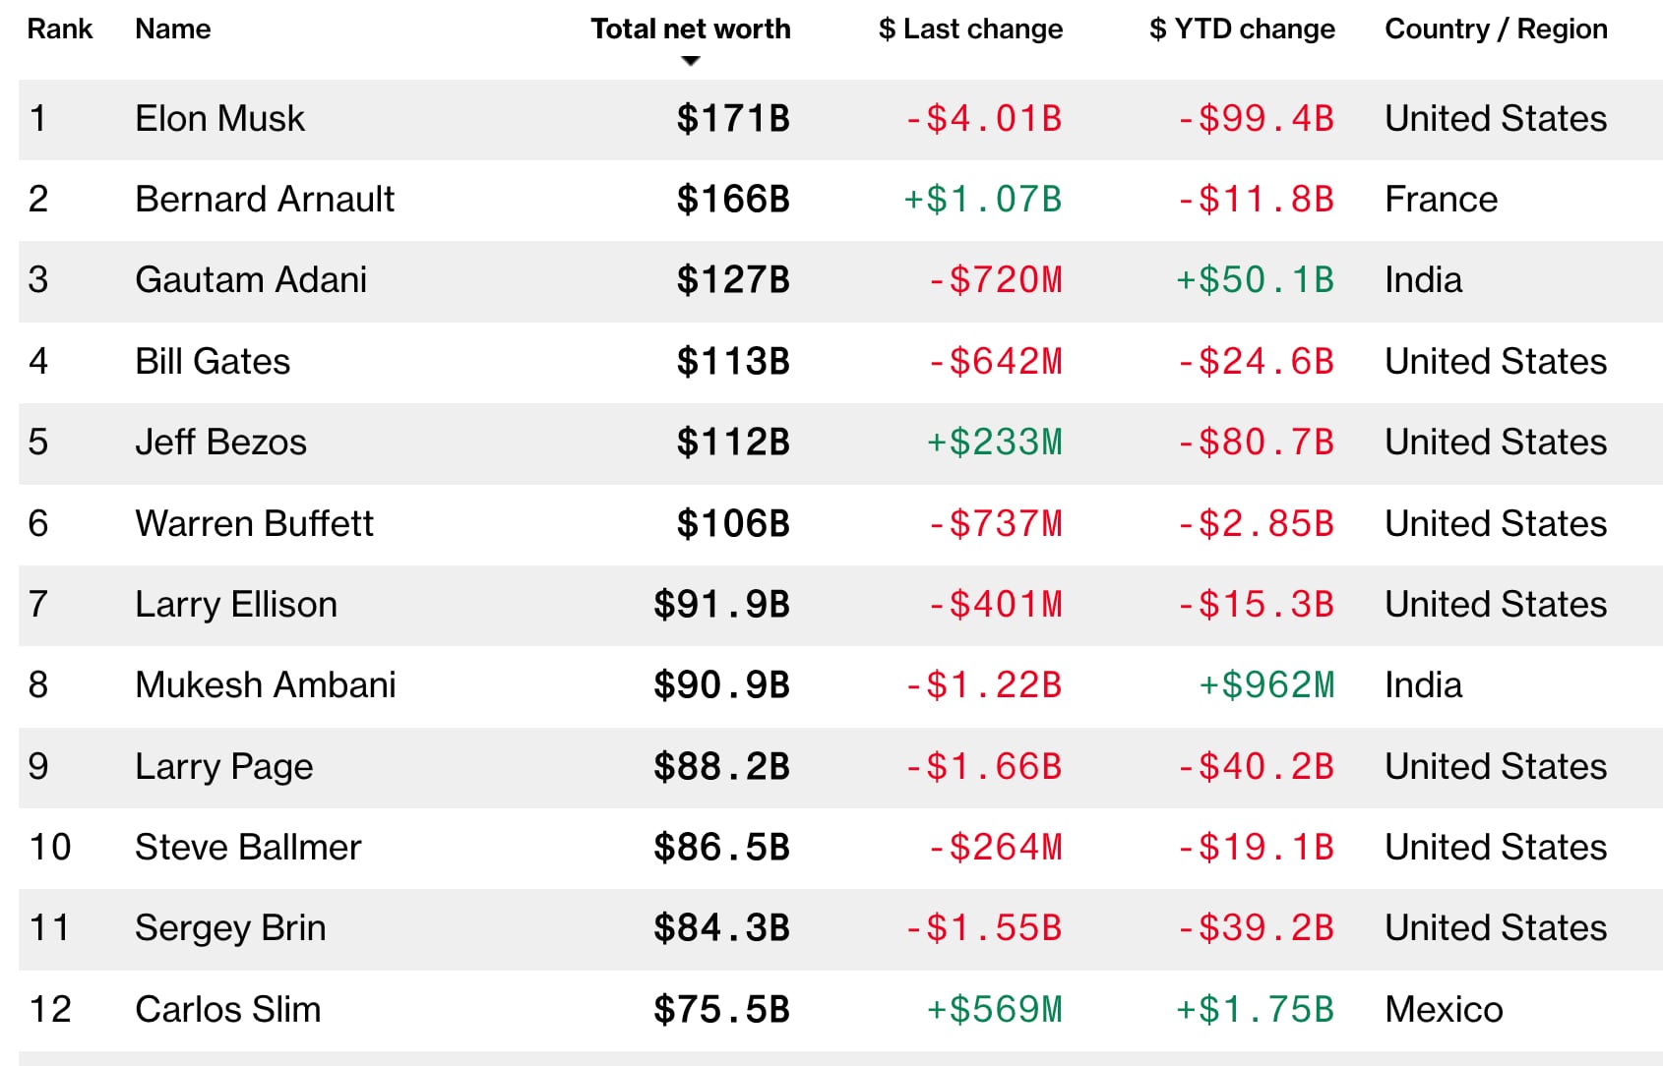Viewport: 1663px width, 1066px height.
Task: Sort by $ YTD change header
Action: (x=1242, y=30)
